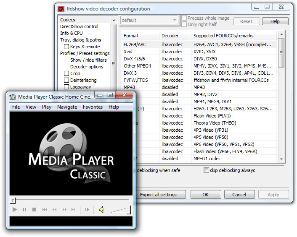Skip to next track in Media Player Classic
The image size is (297, 237).
(74, 210)
